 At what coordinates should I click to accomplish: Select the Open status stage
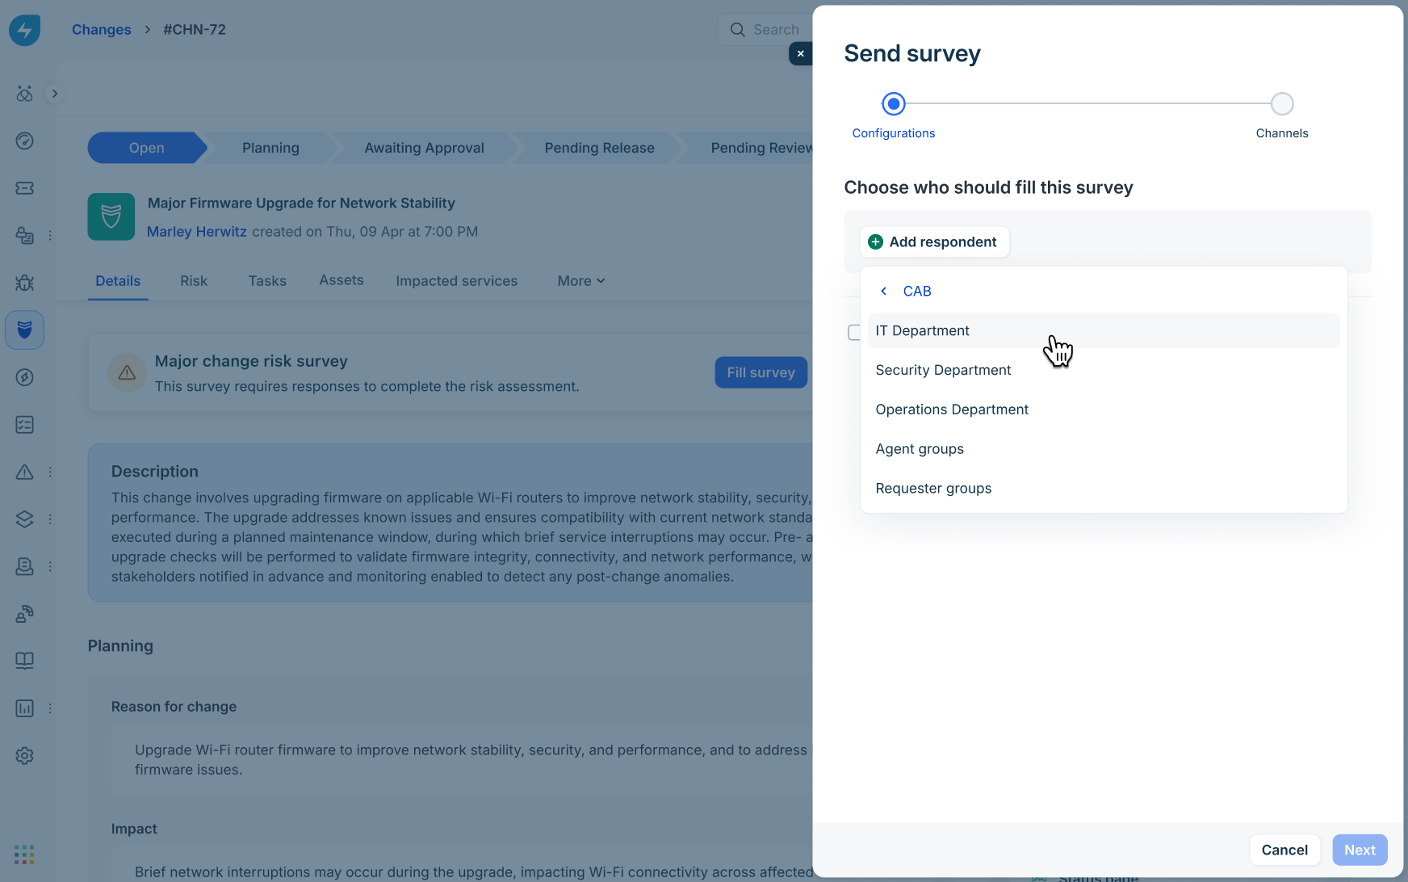click(147, 148)
